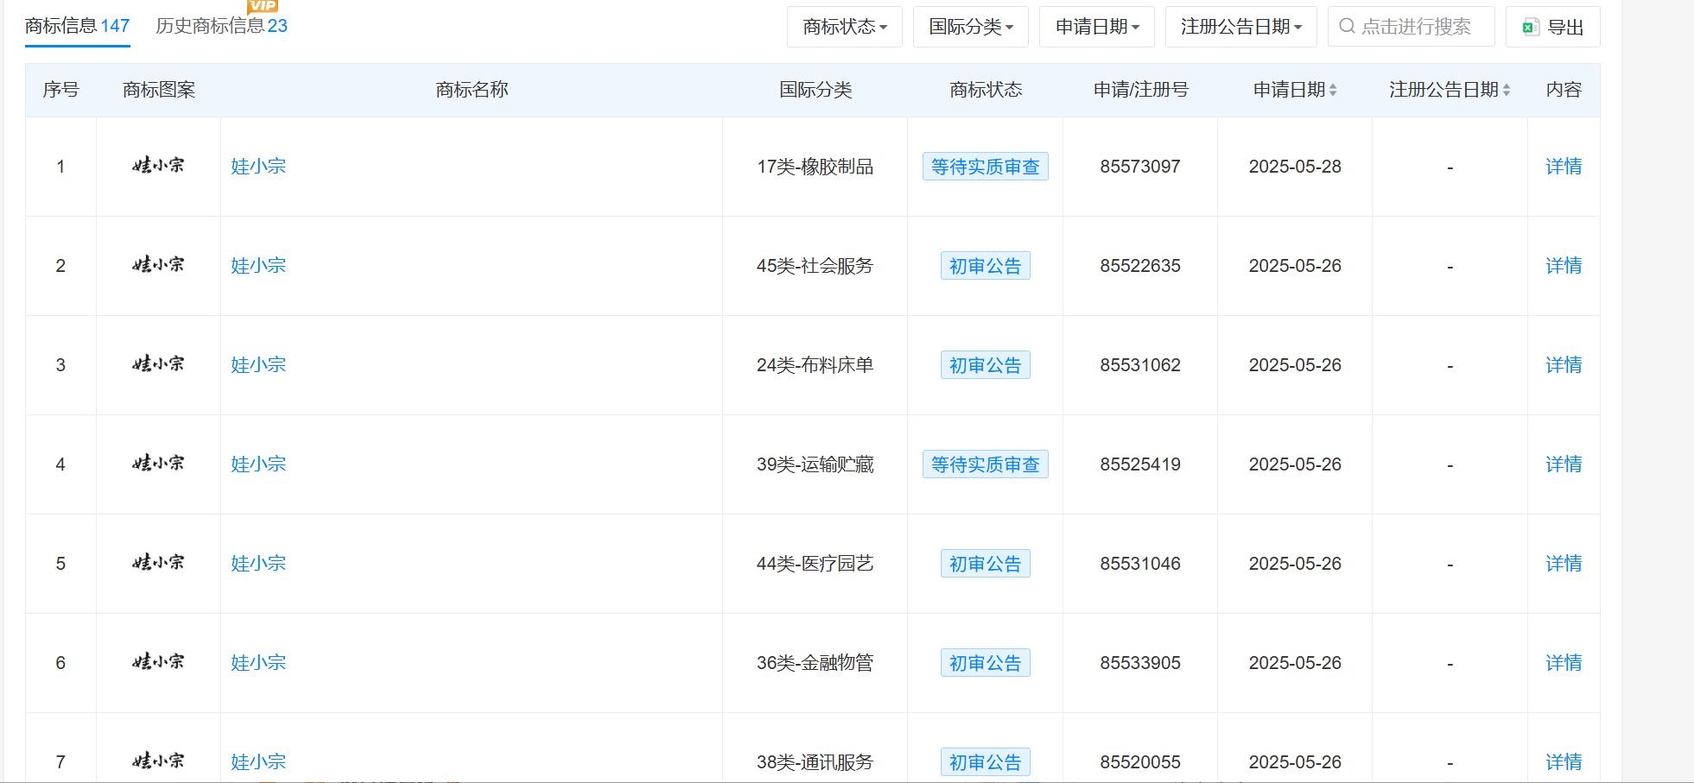Sort by 申请日期 column arrows

[1333, 90]
